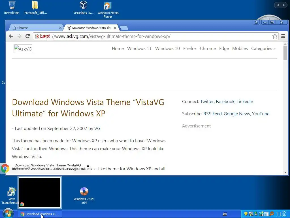Open the Chrome nav link

[x=208, y=48]
